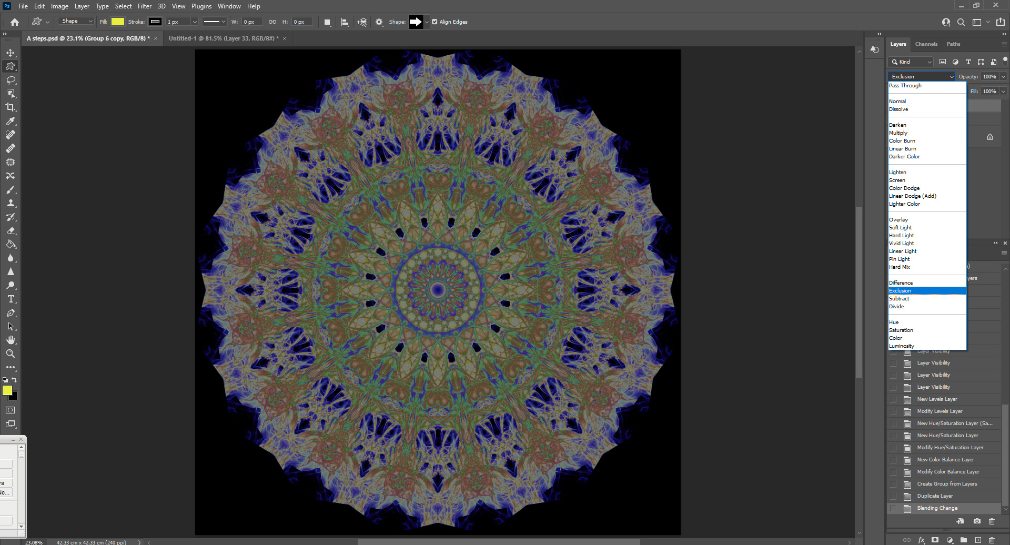1010x545 pixels.
Task: Click the yellow Fill color swatch
Action: [x=118, y=22]
